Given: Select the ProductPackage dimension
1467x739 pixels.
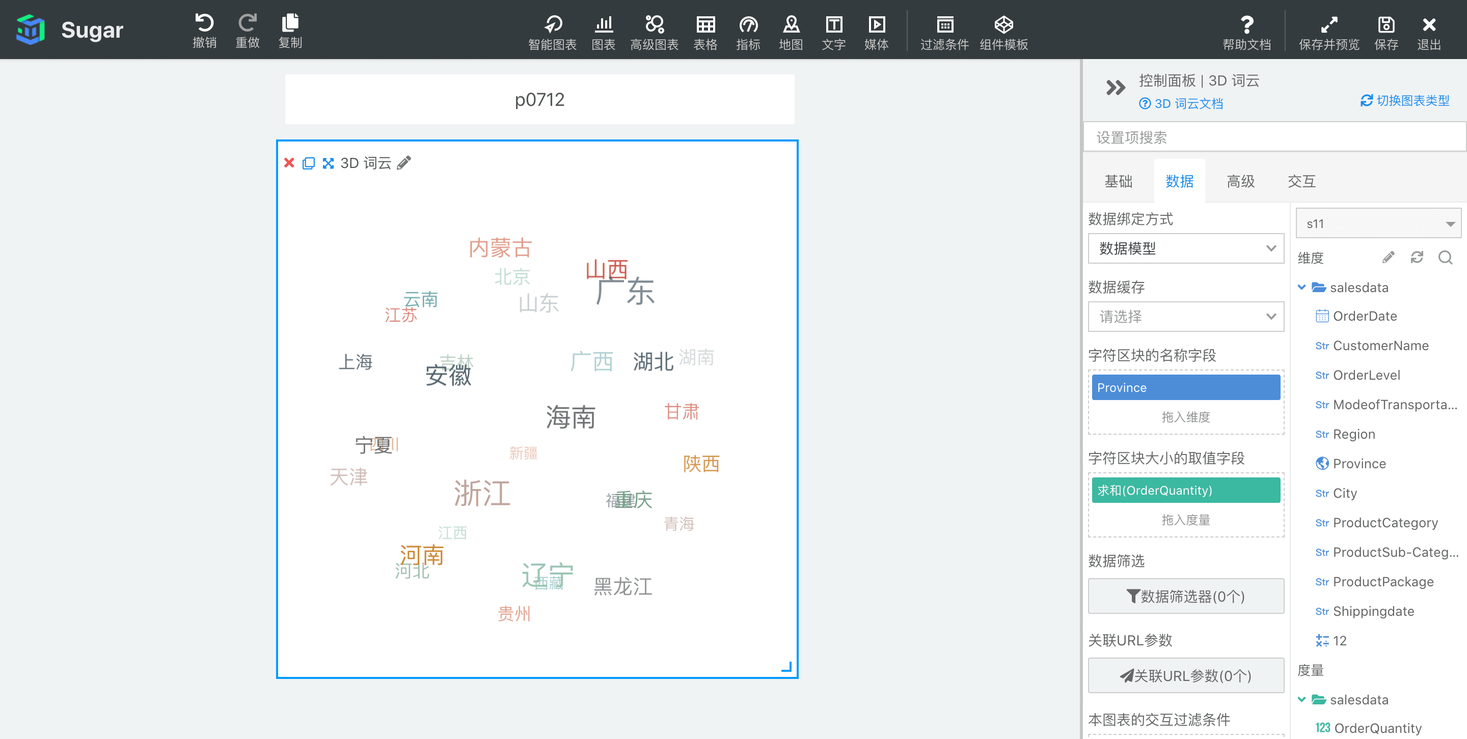Looking at the screenshot, I should click(x=1383, y=582).
